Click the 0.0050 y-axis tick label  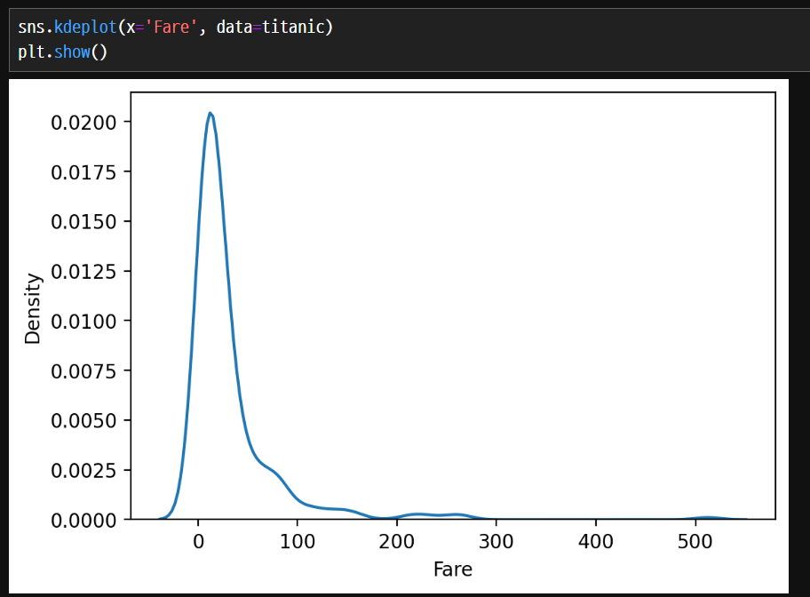tap(83, 421)
